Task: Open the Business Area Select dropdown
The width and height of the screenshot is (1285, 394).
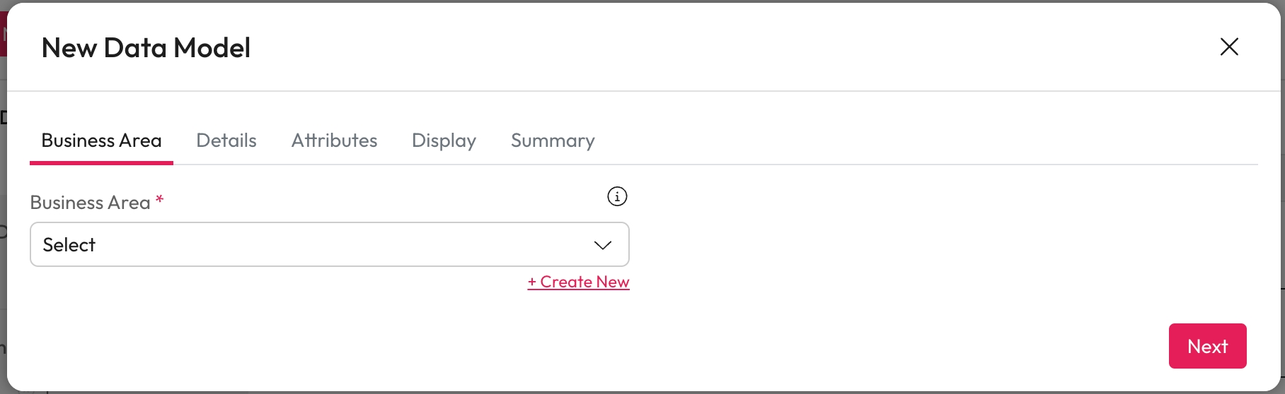Action: coord(329,244)
